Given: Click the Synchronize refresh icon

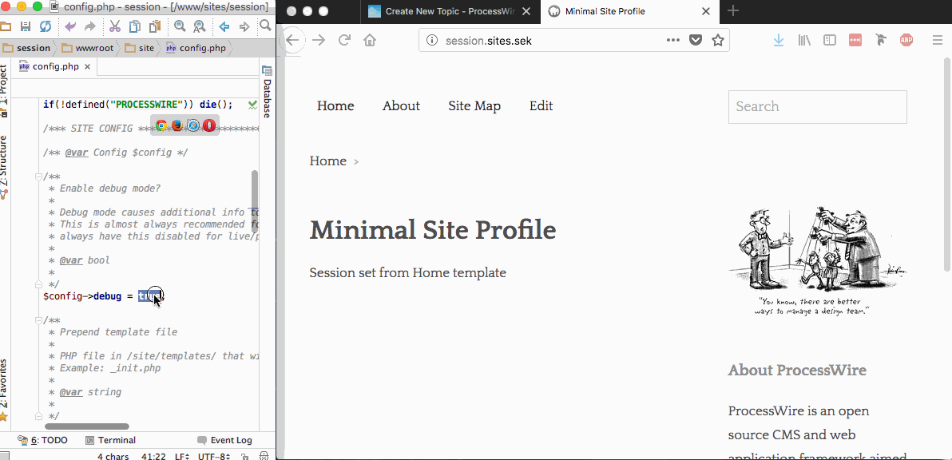Looking at the screenshot, I should [x=46, y=26].
